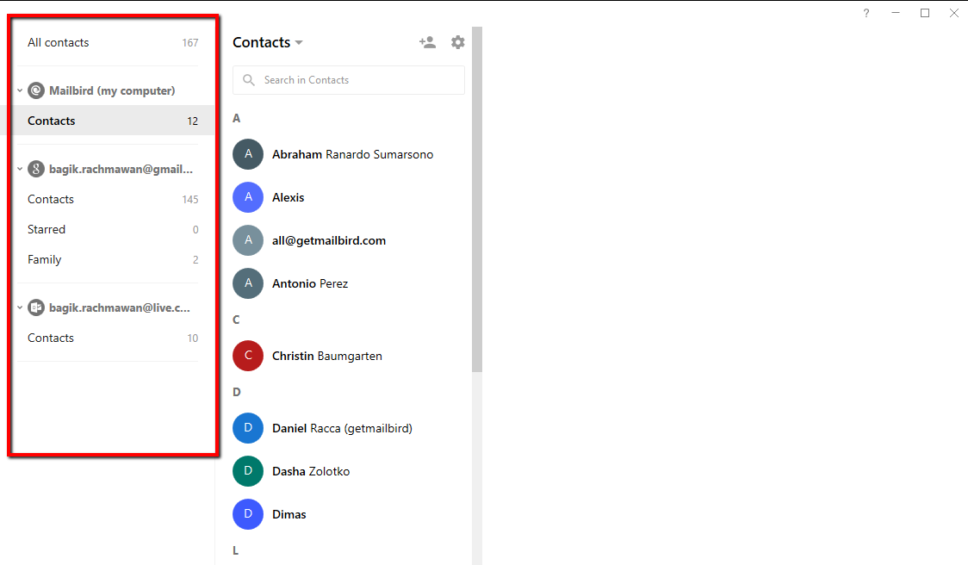Image resolution: width=968 pixels, height=565 pixels.
Task: Open the help question mark
Action: [866, 13]
